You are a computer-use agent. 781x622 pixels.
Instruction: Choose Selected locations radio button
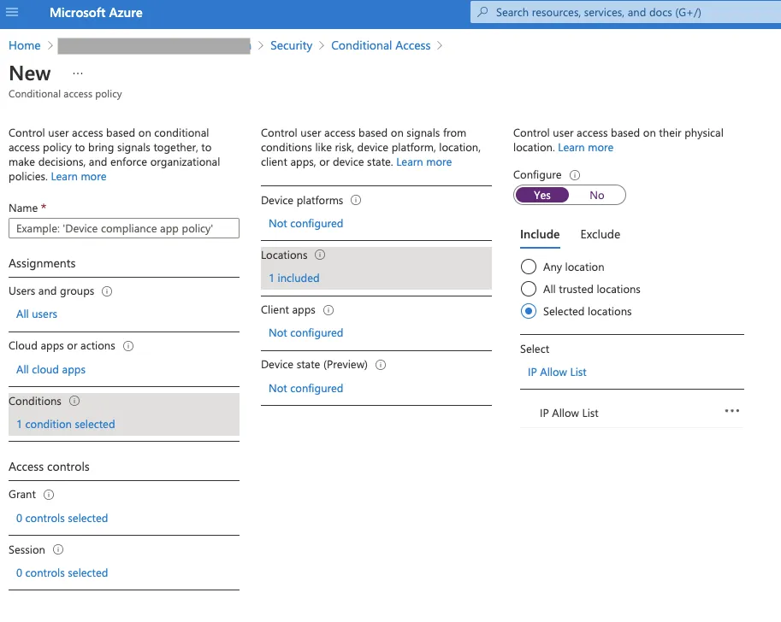point(529,312)
